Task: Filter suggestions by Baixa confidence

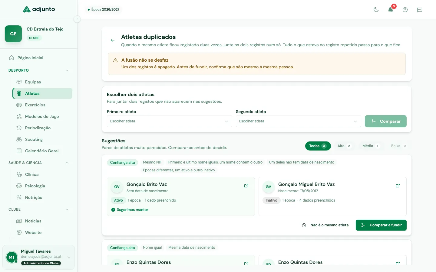Action: (x=399, y=146)
